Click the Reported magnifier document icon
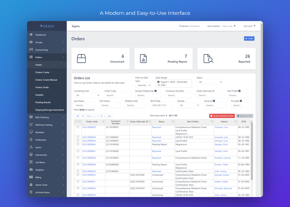This screenshot has width=290, height=207. pyautogui.click(x=208, y=58)
